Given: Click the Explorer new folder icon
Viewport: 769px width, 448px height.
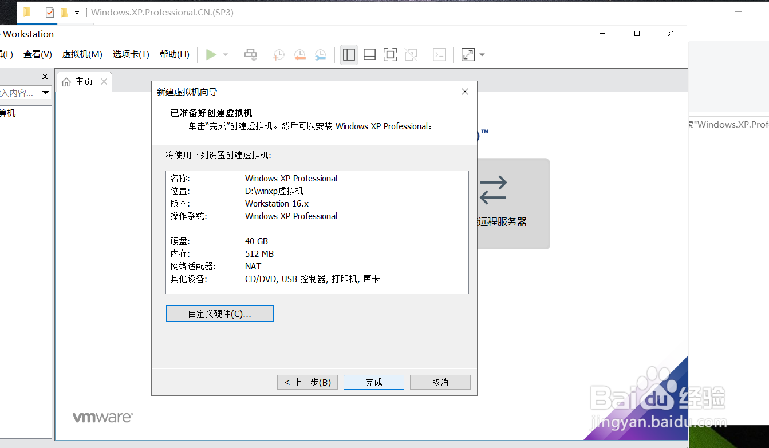Looking at the screenshot, I should (64, 12).
